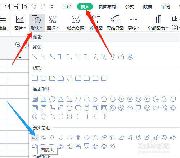Select the cylinder (can) shape
The width and height of the screenshot is (180, 158).
(x=87, y=108)
